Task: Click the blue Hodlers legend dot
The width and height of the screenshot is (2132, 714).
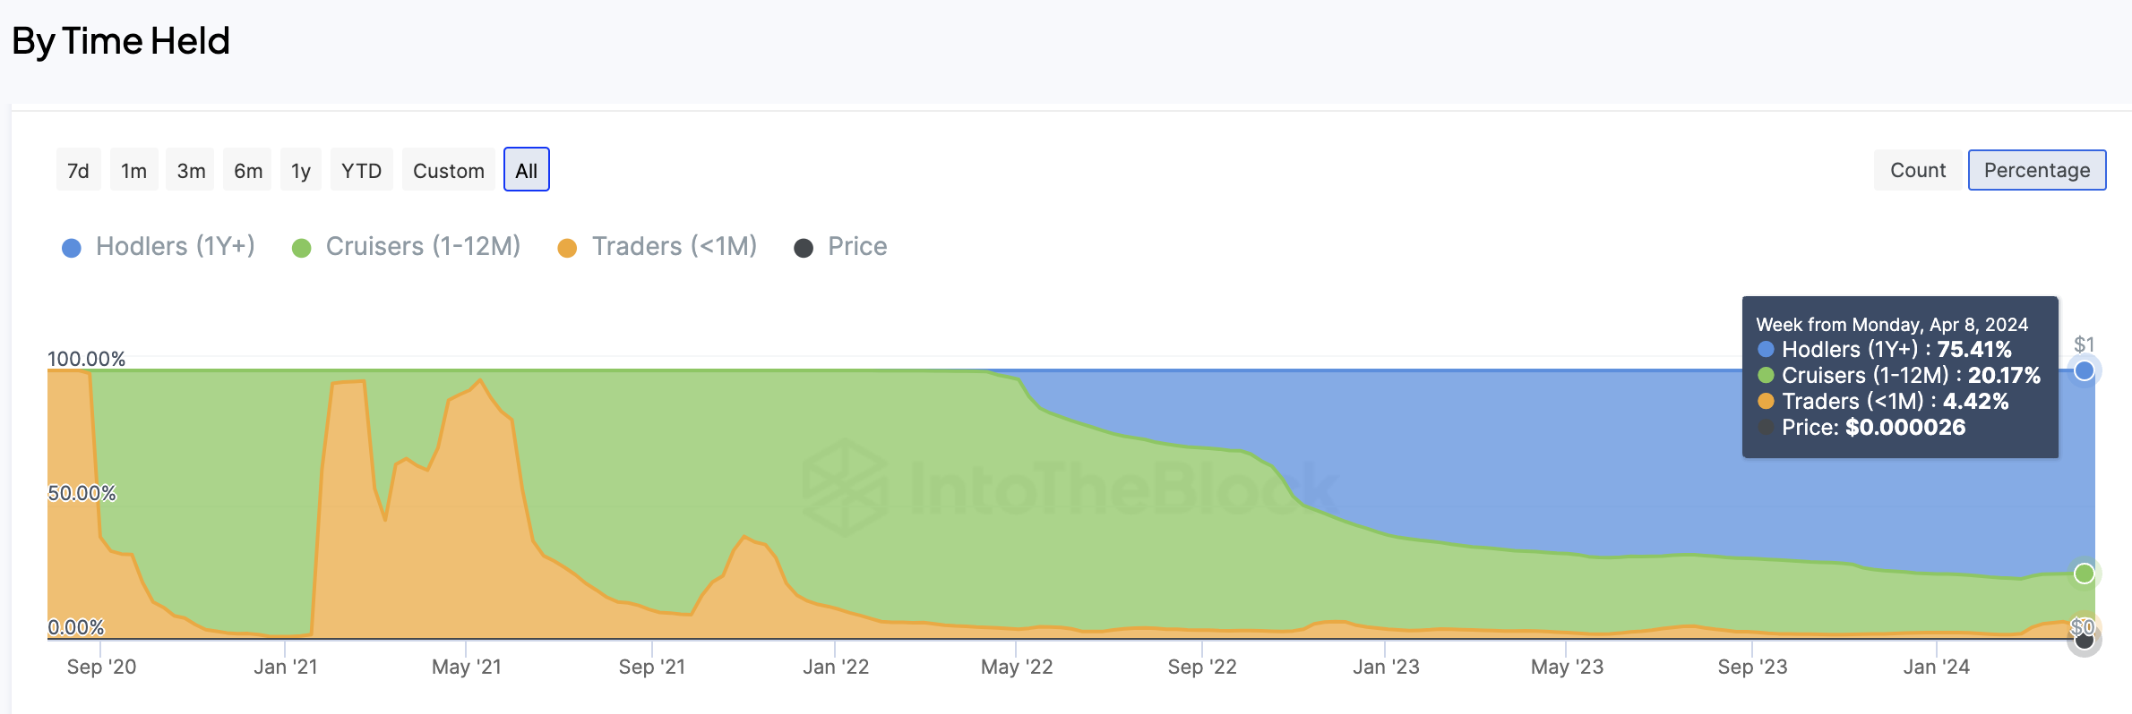Action: click(72, 248)
